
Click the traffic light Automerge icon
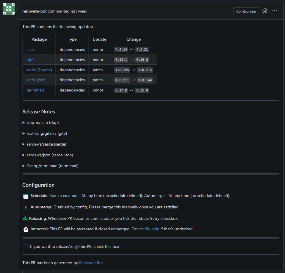(x=26, y=208)
